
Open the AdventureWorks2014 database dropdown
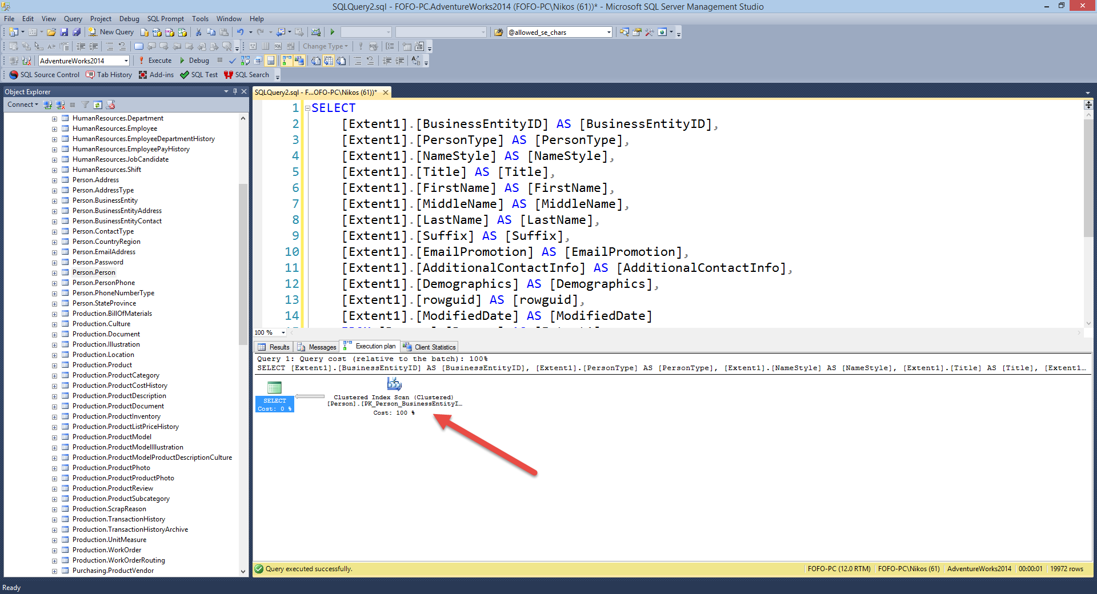pyautogui.click(x=126, y=61)
